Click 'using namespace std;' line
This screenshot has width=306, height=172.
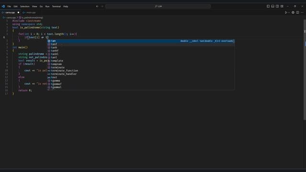27,24
